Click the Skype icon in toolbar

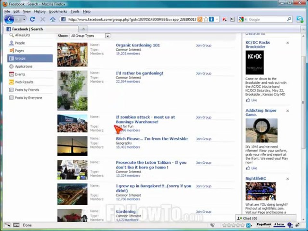point(300,19)
